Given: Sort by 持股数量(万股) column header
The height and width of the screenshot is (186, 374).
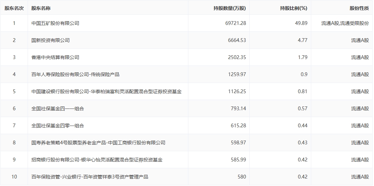Looking at the screenshot, I should pos(229,8).
